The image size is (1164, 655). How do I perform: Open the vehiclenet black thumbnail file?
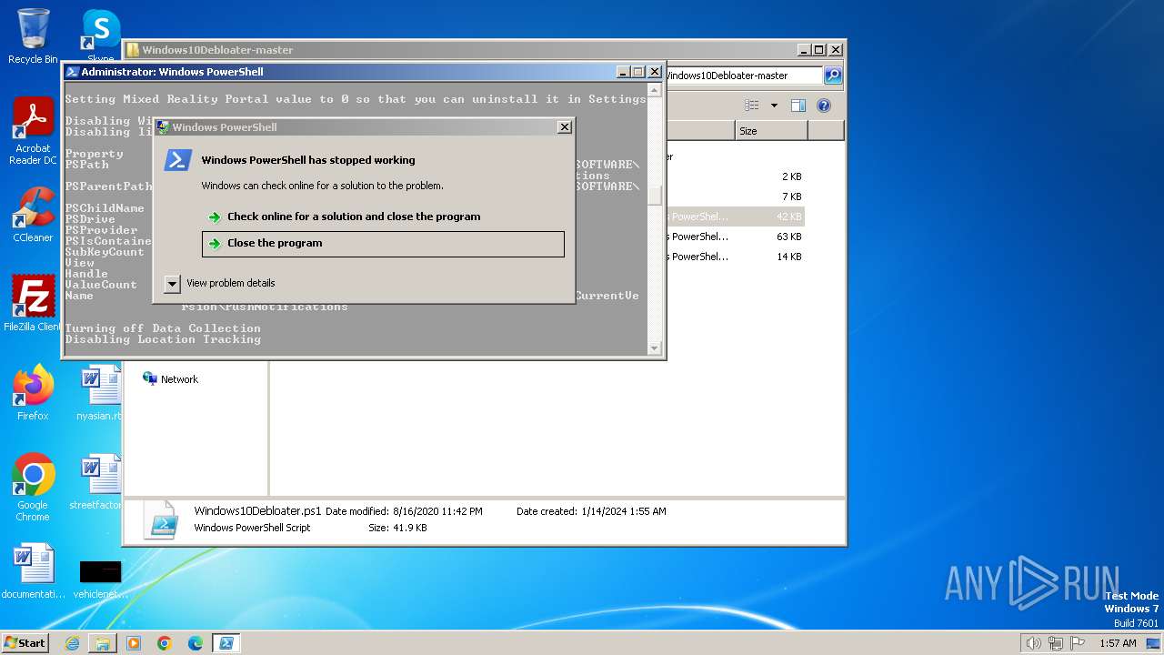pyautogui.click(x=100, y=579)
